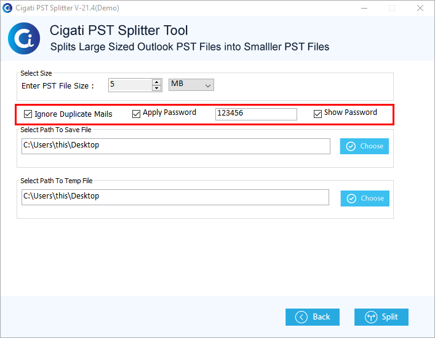This screenshot has height=338, width=435.
Task: Click the back arrow icon on the Back button
Action: [301, 317]
